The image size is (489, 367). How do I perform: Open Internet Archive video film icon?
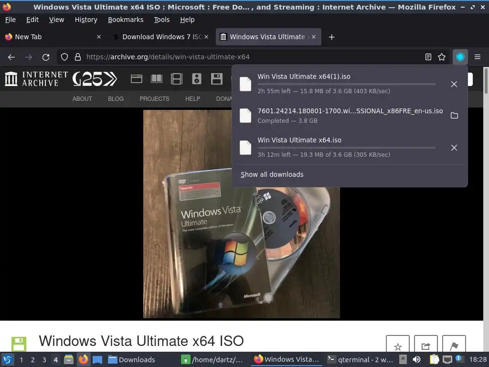pyautogui.click(x=177, y=79)
